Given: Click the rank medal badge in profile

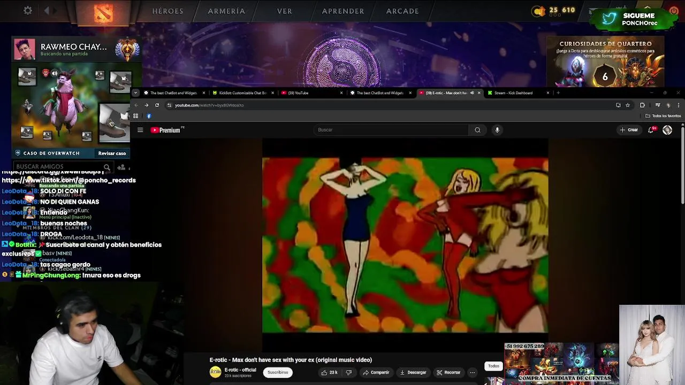Looking at the screenshot, I should point(127,50).
